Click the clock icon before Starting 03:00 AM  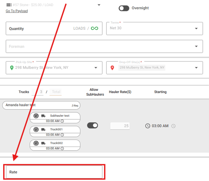(147, 126)
